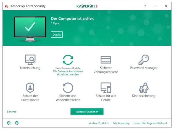The height and width of the screenshot is (129, 174).
Task: Open the support agent headset icon
Action: click(x=17, y=123)
